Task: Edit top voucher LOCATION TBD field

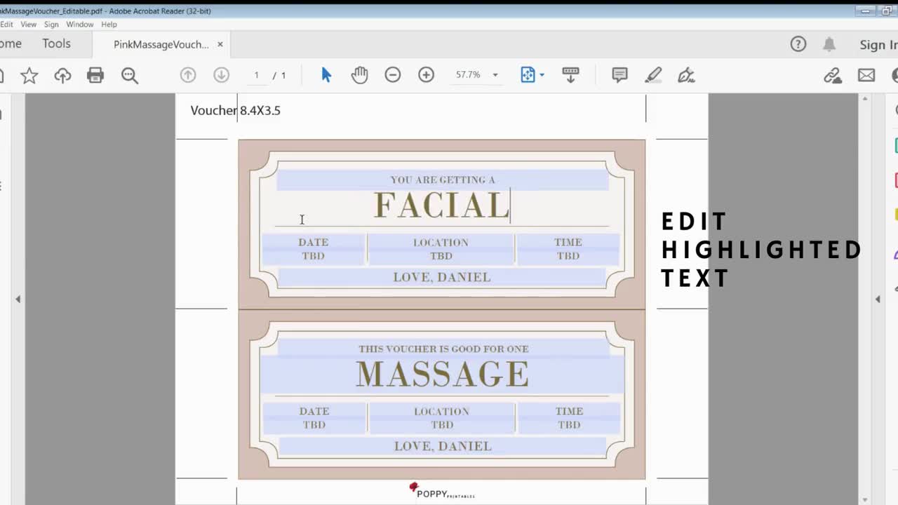Action: 441,249
